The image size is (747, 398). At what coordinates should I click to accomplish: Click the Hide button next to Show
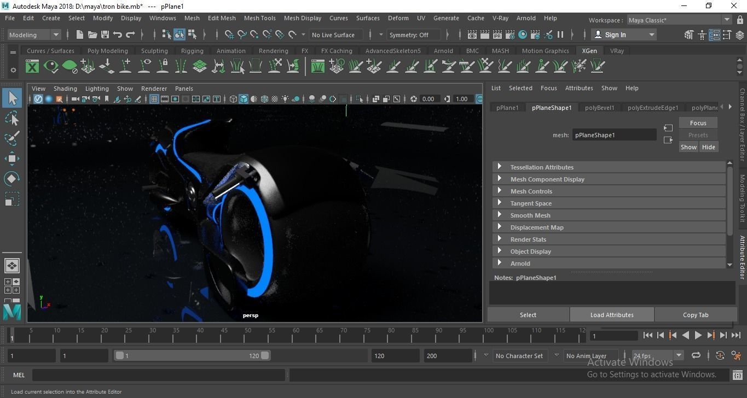pyautogui.click(x=708, y=147)
